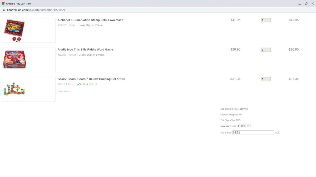This screenshot has width=316, height=177.
Task: Select the You Saved $9.22 input field
Action: tap(253, 132)
